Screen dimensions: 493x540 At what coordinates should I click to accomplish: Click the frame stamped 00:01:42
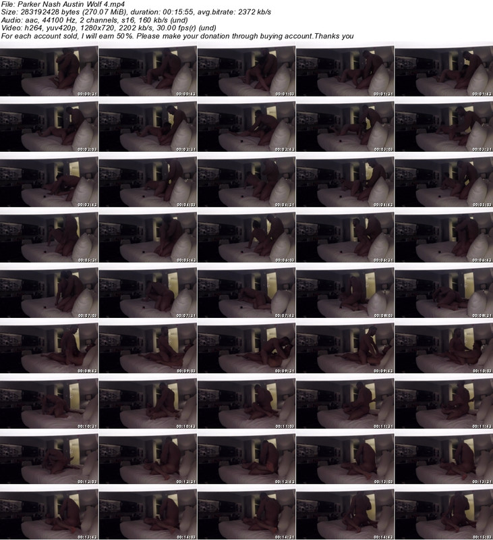pyautogui.click(x=443, y=72)
